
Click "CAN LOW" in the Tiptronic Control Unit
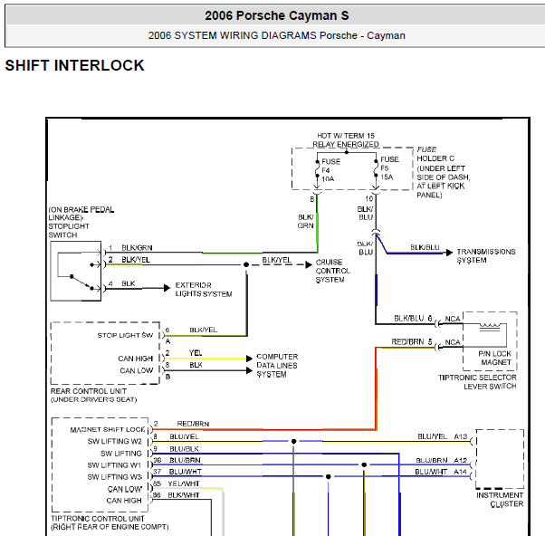pyautogui.click(x=124, y=489)
